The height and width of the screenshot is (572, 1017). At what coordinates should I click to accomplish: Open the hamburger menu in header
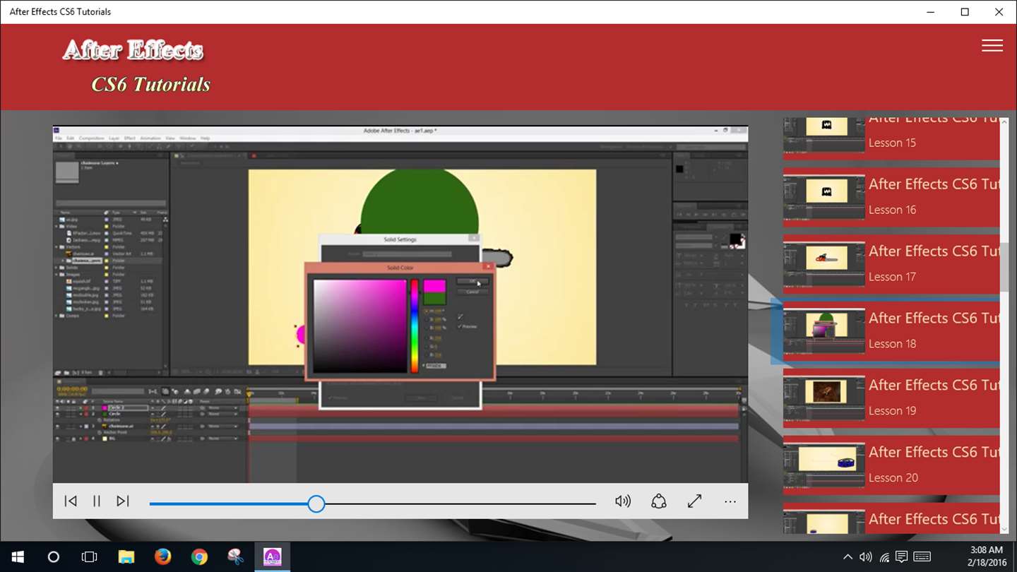992,46
